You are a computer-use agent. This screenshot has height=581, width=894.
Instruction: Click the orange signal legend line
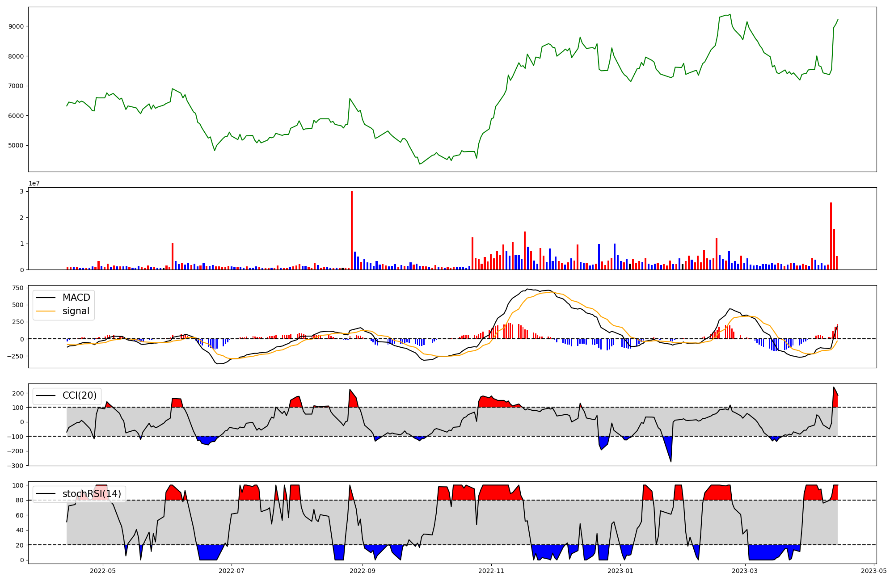(x=46, y=311)
